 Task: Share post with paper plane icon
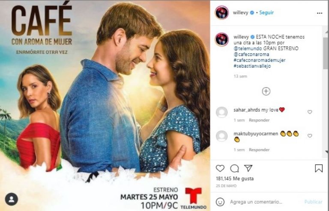tap(248, 168)
